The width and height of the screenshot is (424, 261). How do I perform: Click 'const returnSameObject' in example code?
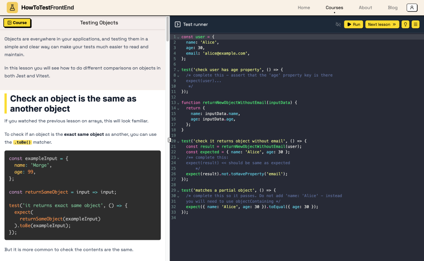click(x=39, y=192)
